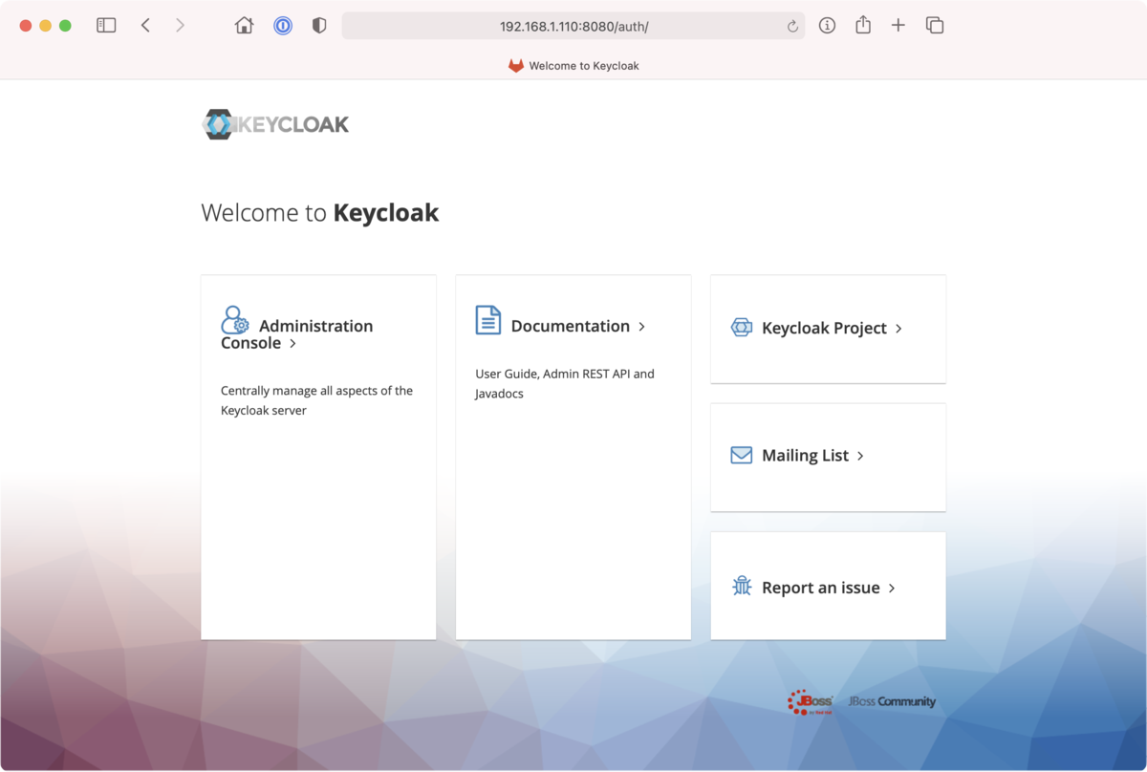Click the Report an issue bug icon
Screen dimensions: 1147x772
pos(742,587)
